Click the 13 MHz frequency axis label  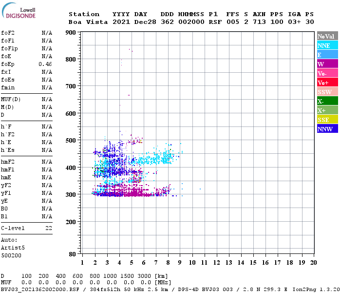(229, 263)
